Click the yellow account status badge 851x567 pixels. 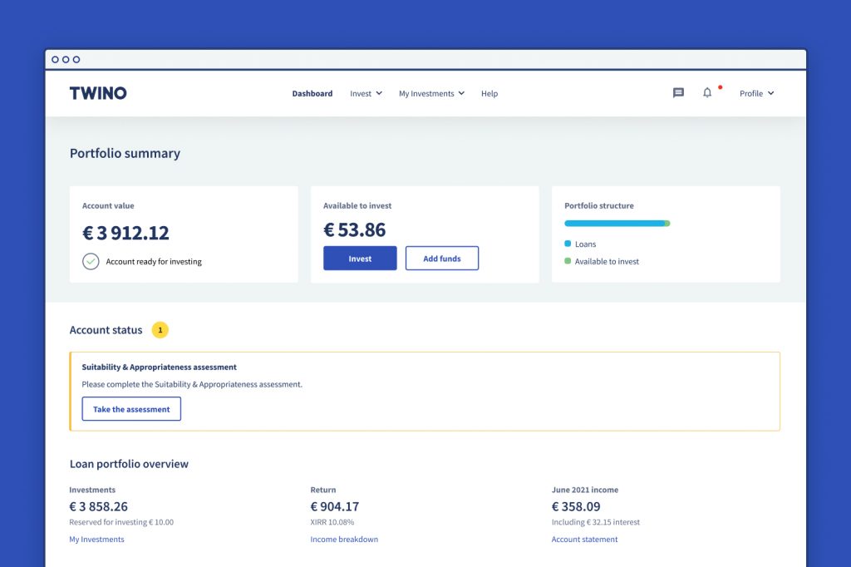(160, 330)
